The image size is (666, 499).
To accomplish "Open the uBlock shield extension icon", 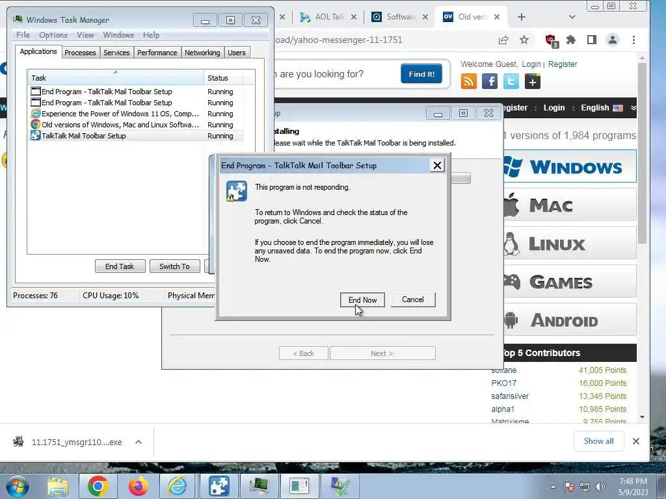I will (552, 40).
